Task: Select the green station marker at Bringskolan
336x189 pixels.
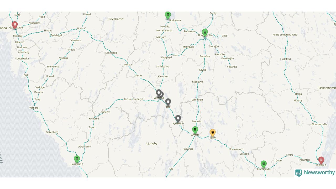Action: click(x=205, y=33)
